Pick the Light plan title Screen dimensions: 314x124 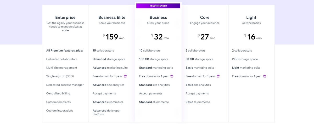251,18
